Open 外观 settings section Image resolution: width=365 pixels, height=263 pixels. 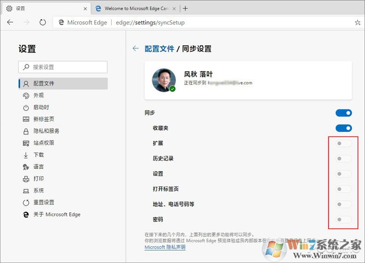coord(63,95)
